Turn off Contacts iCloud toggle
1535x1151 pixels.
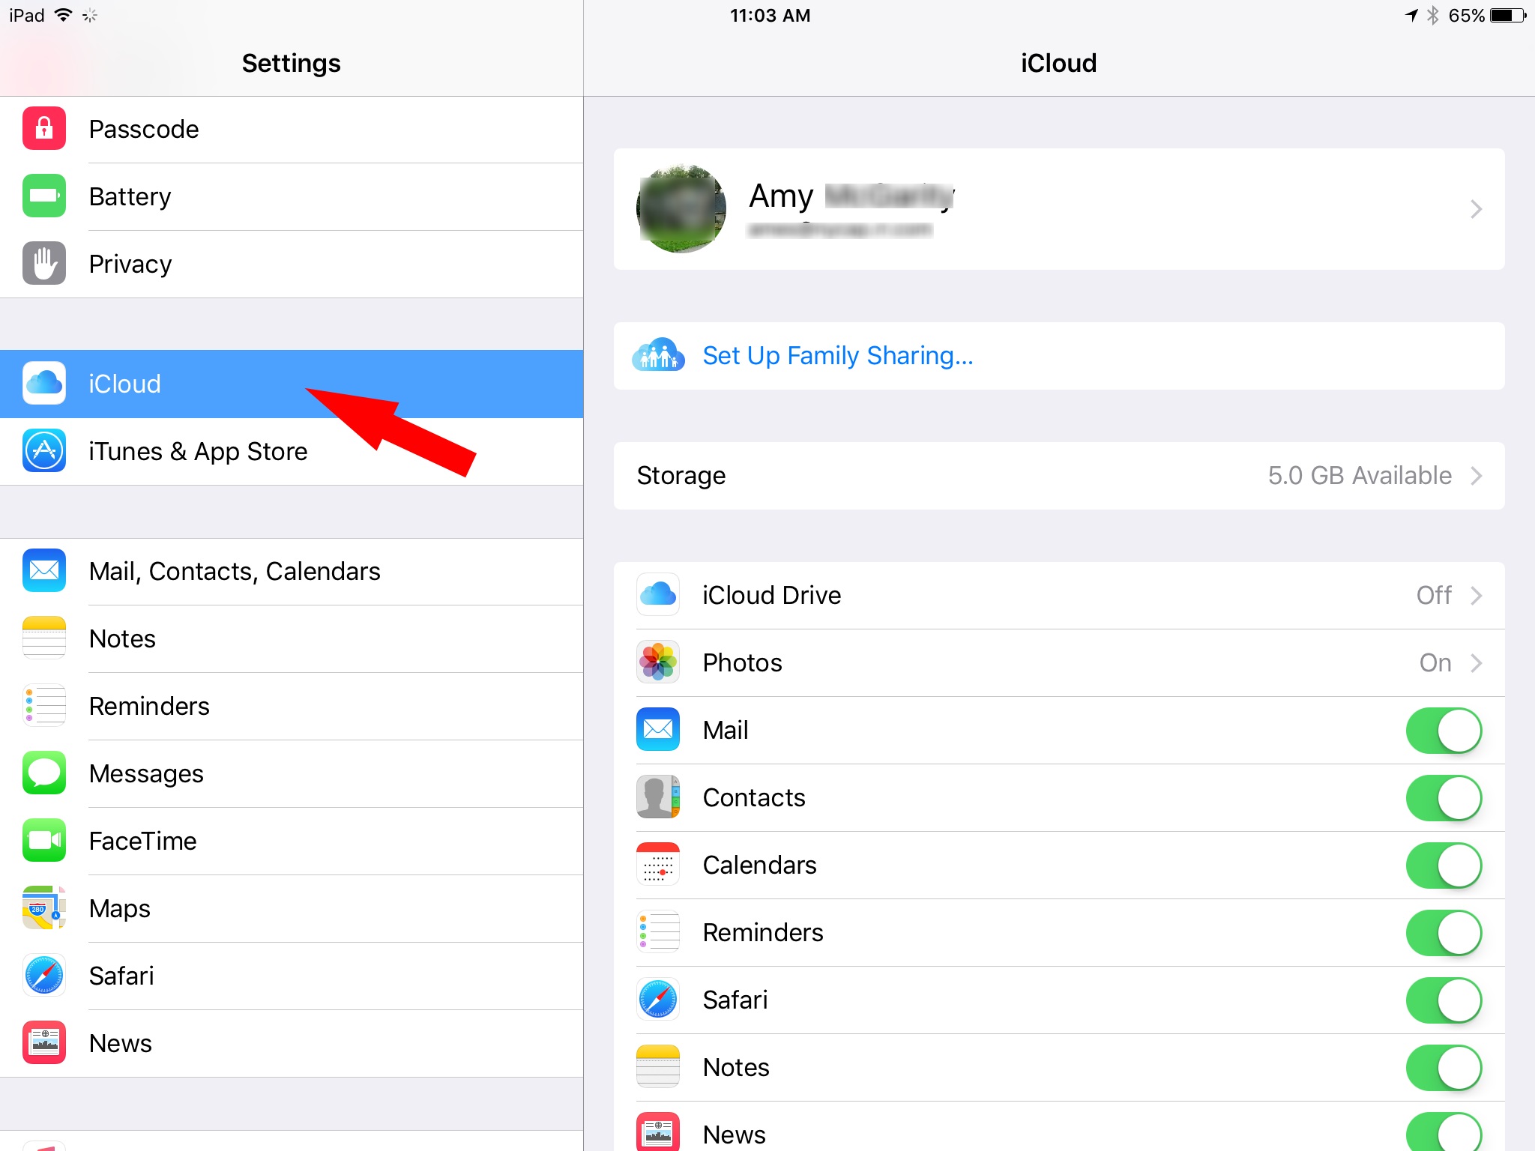click(x=1443, y=797)
